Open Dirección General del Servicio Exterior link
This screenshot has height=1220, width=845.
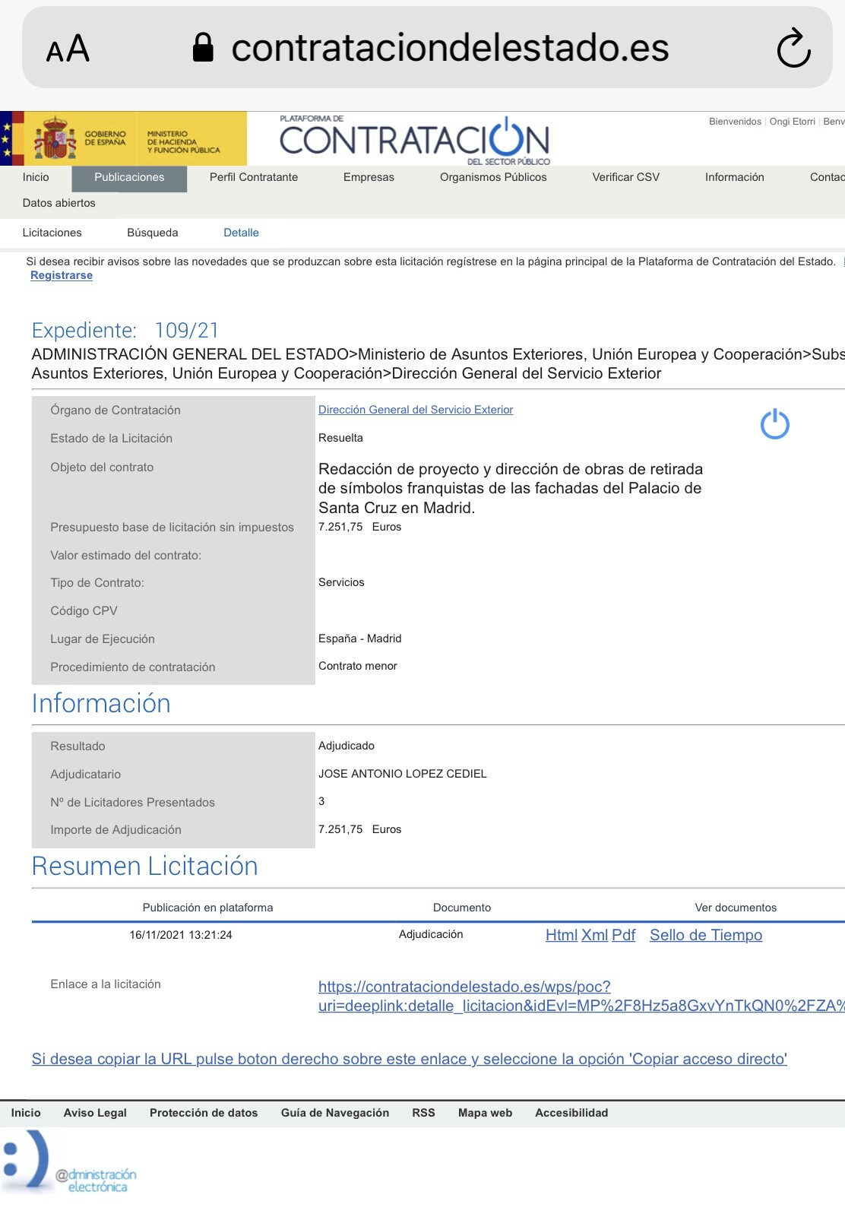click(x=416, y=410)
